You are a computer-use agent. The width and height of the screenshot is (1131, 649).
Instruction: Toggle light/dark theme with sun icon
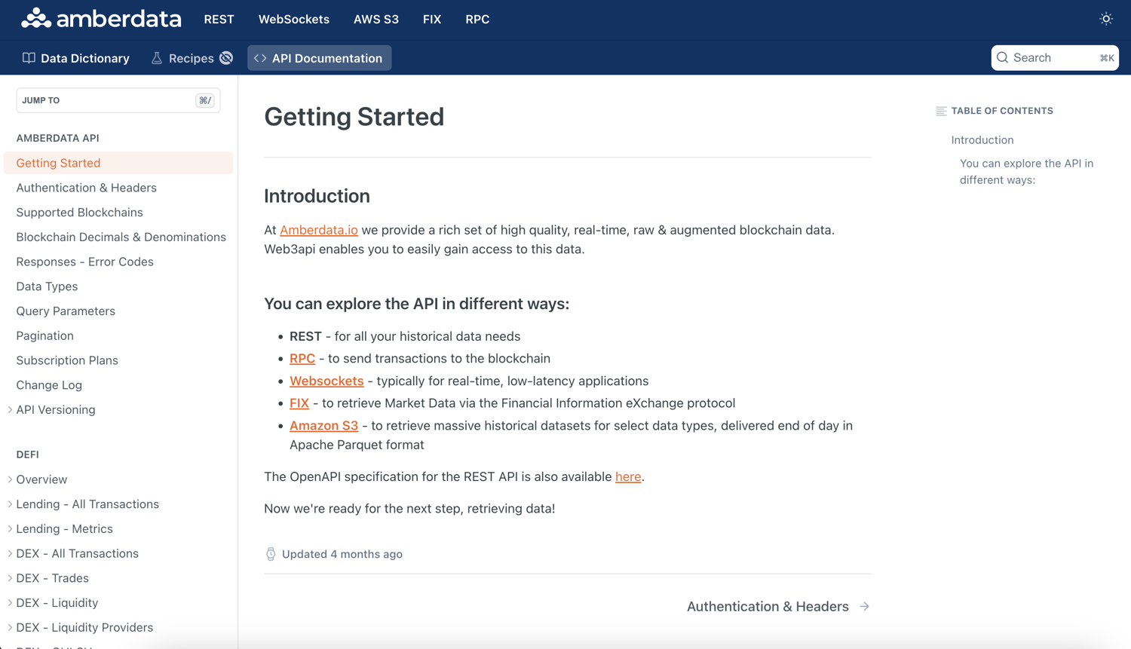pyautogui.click(x=1105, y=19)
